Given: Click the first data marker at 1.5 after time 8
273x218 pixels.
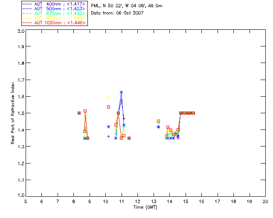Looking at the screenshot, I should pyautogui.click(x=79, y=113).
